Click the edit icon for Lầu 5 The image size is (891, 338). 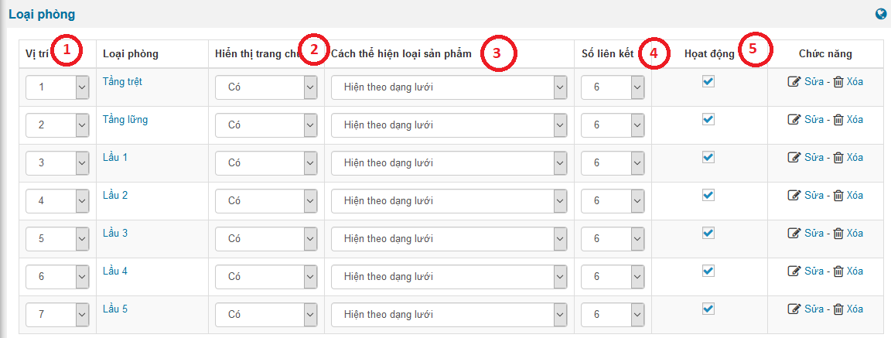pos(794,309)
